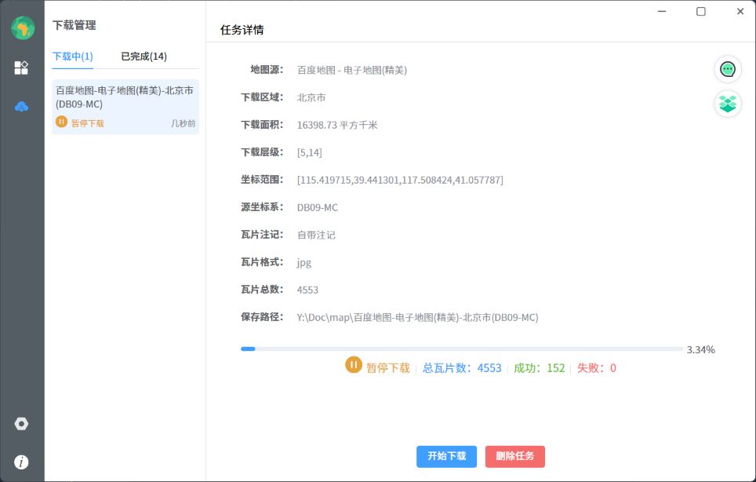Image resolution: width=756 pixels, height=482 pixels.
Task: Open the cloud download manager icon
Action: pyautogui.click(x=21, y=107)
